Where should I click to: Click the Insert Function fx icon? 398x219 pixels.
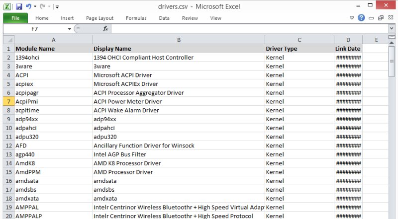tap(105, 29)
